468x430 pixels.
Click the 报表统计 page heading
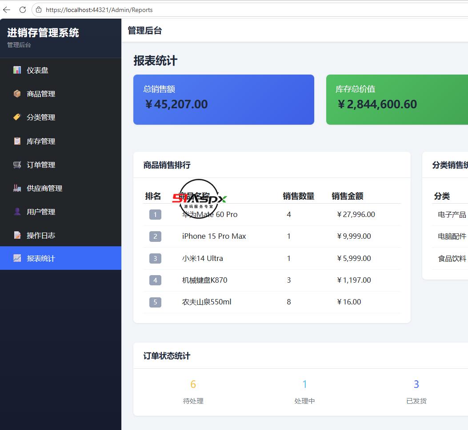(x=155, y=60)
